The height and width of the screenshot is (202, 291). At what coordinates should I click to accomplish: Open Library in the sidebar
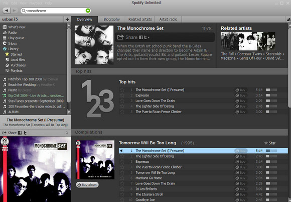click(x=13, y=49)
